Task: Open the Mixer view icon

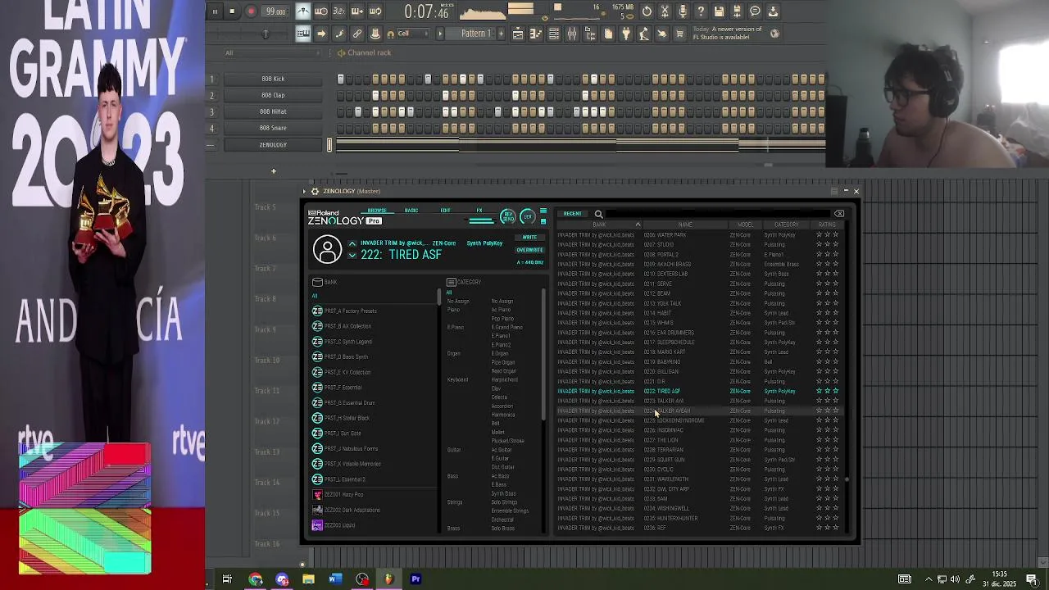Action: (572, 34)
